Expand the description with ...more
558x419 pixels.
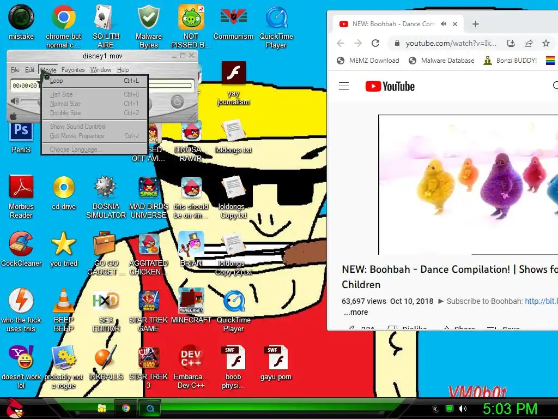click(356, 312)
